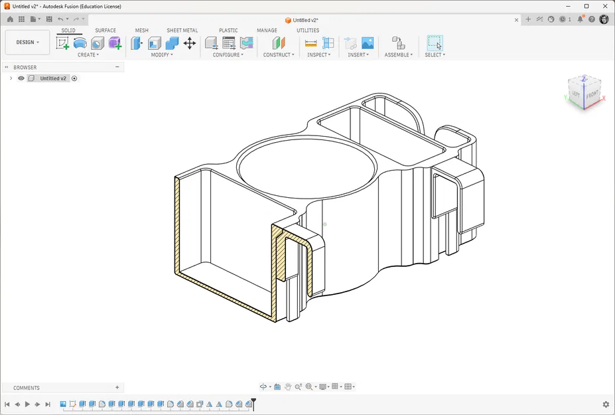The height and width of the screenshot is (415, 615).
Task: Open the timeline settings gear
Action: (x=606, y=404)
